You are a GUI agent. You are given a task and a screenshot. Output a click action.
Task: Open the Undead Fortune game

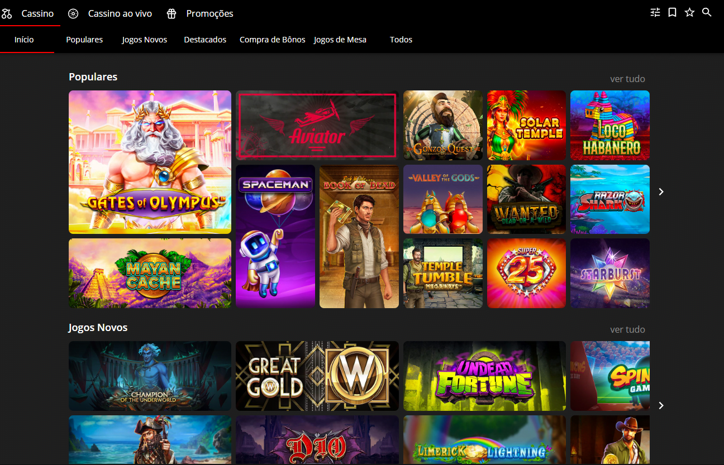484,376
